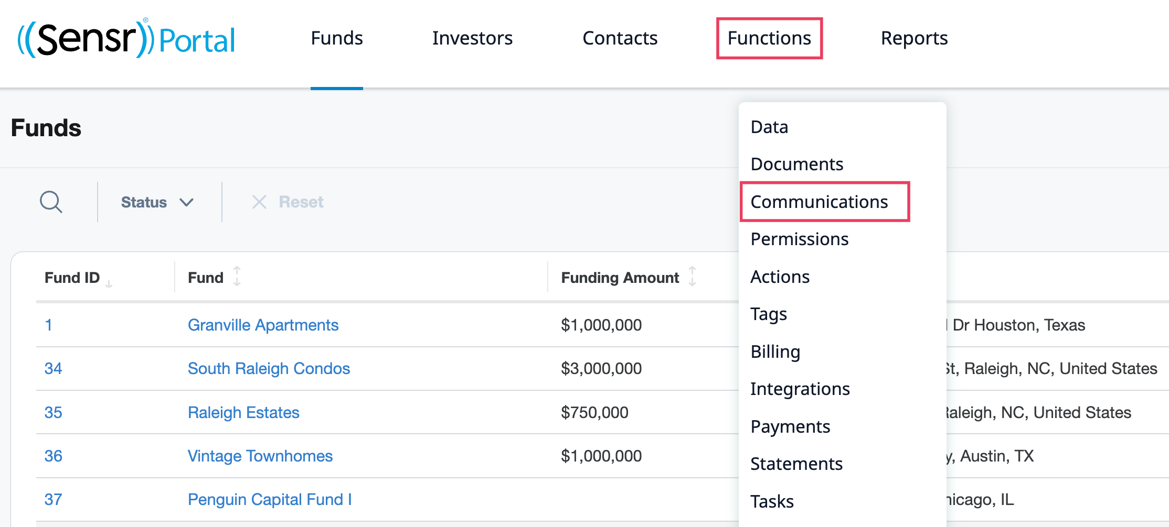Viewport: 1169px width, 527px height.
Task: Click the Reset filter button
Action: point(301,202)
